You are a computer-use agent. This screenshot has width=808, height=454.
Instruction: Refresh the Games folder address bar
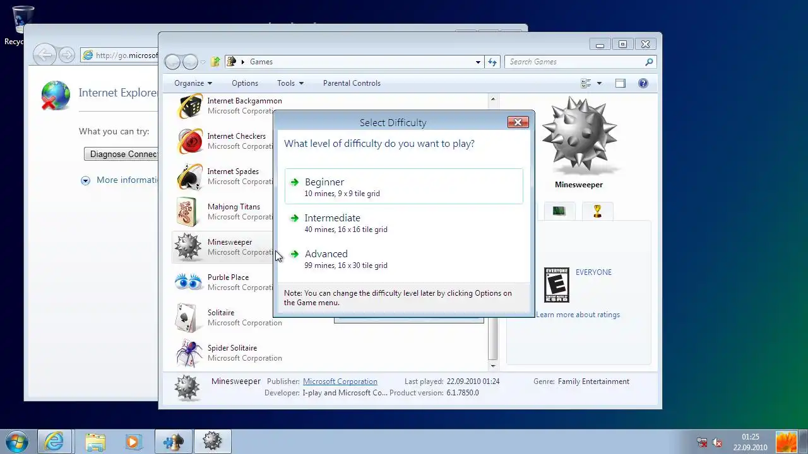tap(493, 62)
